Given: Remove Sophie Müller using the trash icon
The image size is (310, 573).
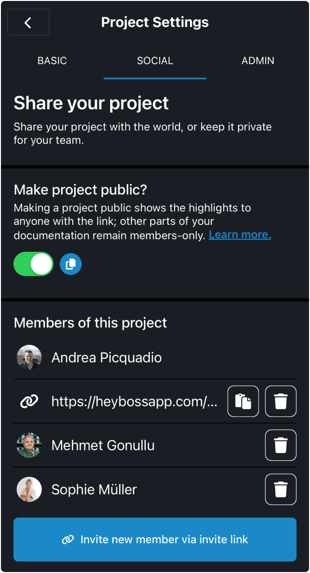Looking at the screenshot, I should [281, 489].
